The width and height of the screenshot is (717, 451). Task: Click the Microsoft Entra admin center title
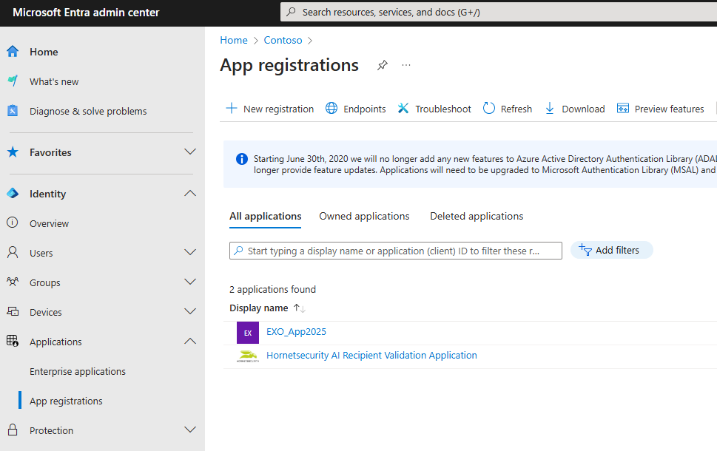click(86, 13)
